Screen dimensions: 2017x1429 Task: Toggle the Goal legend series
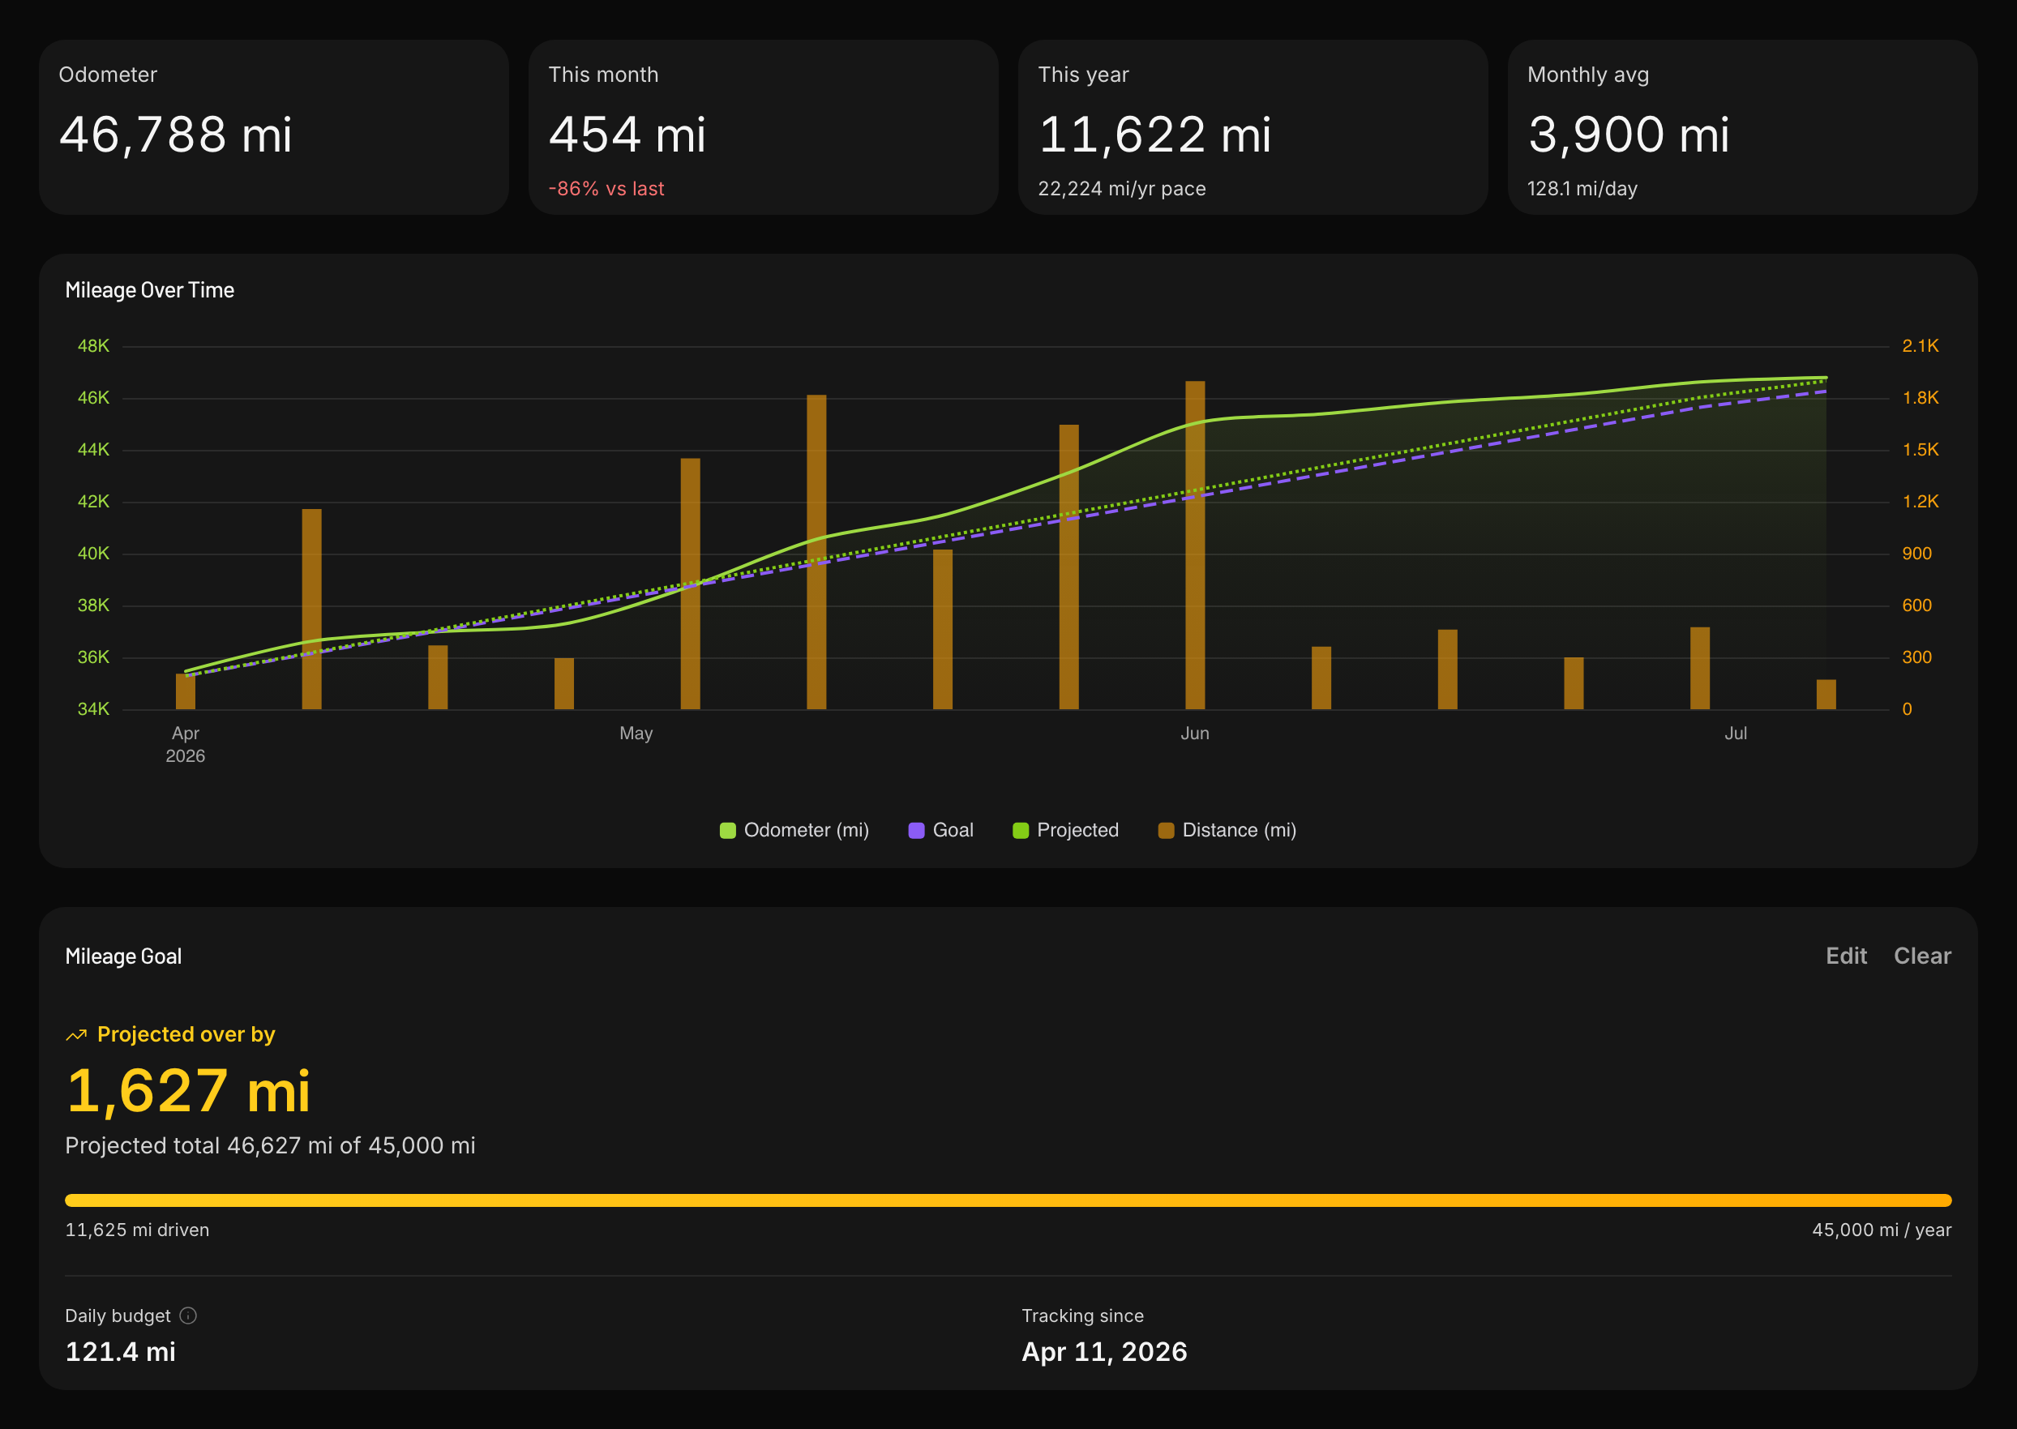(940, 830)
